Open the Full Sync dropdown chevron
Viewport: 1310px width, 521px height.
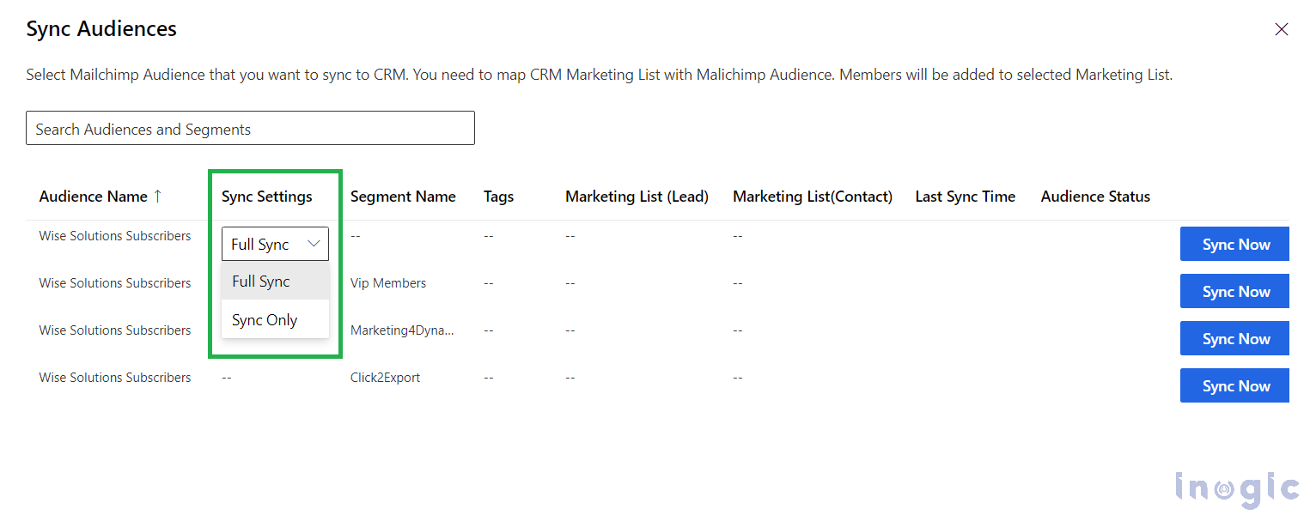tap(314, 244)
